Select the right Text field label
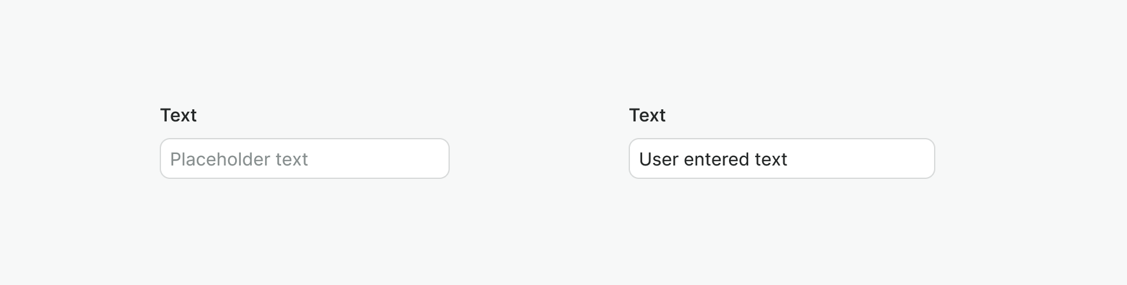Viewport: 1127px width, 285px height. point(647,115)
